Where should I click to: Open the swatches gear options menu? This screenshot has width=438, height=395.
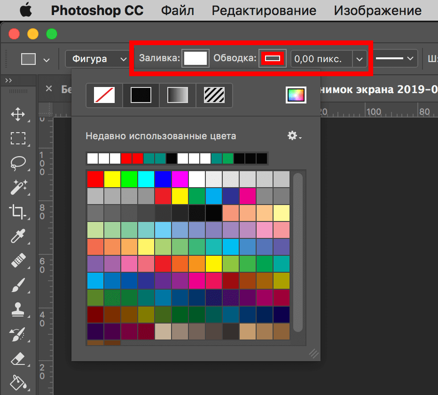point(294,136)
